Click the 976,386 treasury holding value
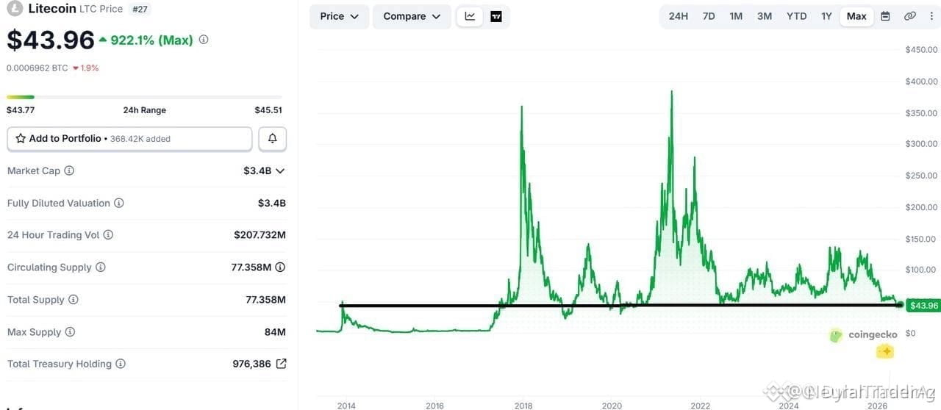The image size is (941, 410). coord(251,364)
